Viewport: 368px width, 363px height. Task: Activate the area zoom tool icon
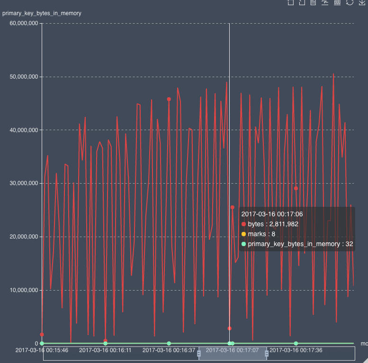(290, 2)
